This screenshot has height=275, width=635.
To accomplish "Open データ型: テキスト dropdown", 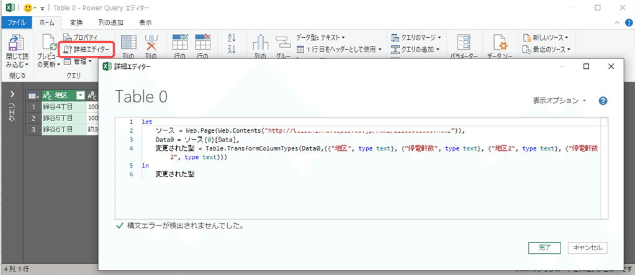I will coord(320,38).
